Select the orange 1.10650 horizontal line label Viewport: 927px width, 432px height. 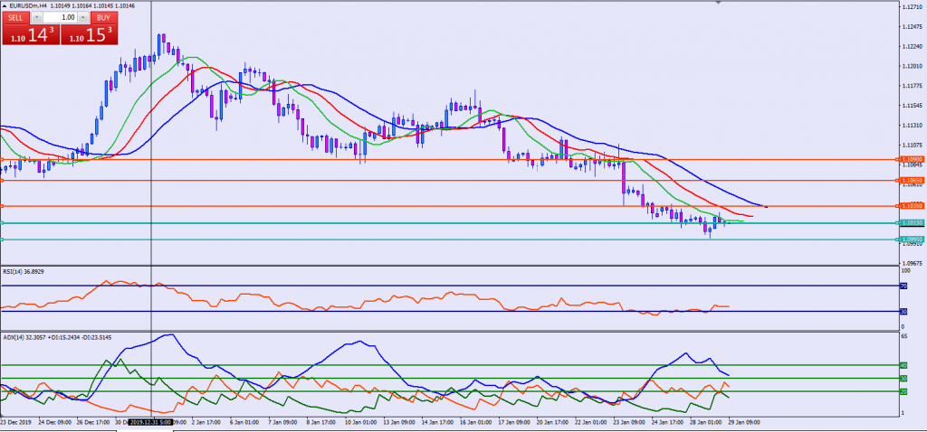(x=911, y=181)
